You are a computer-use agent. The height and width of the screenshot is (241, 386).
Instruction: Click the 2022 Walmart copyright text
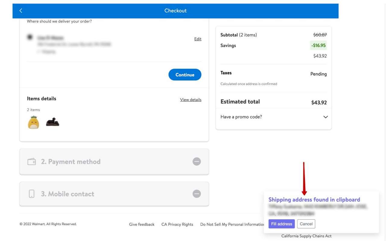pos(48,224)
